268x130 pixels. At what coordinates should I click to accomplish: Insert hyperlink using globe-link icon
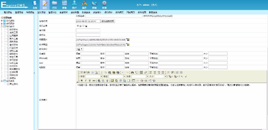coord(99,81)
